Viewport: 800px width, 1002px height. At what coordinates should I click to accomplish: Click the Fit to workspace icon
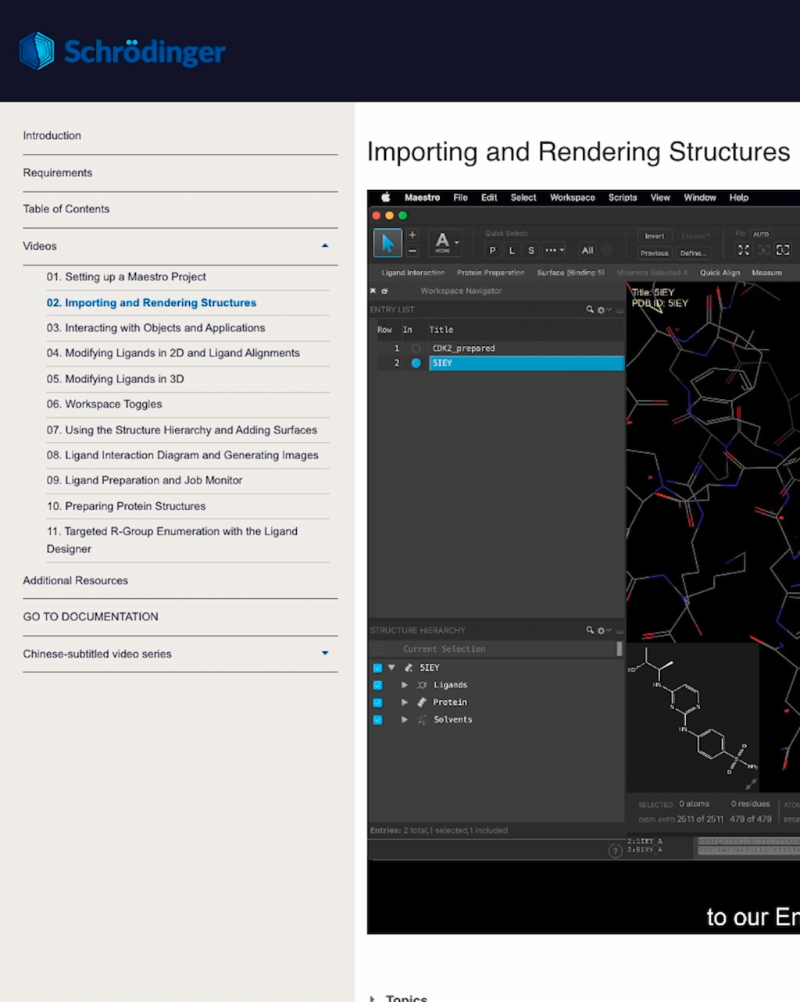(x=744, y=250)
